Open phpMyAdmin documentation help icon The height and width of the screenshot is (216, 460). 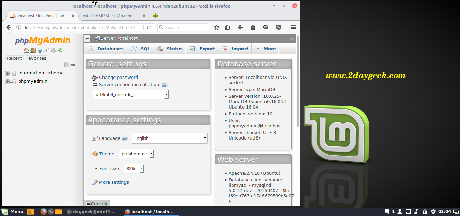click(40, 50)
